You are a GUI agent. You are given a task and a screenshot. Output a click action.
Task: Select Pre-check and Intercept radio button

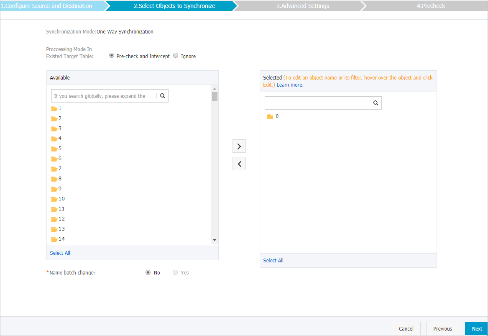[x=111, y=55]
